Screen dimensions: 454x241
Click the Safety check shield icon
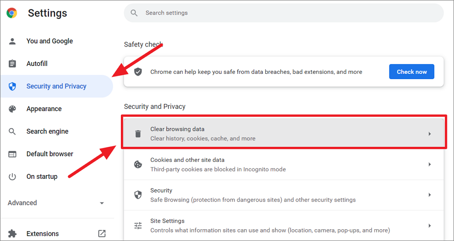(138, 72)
